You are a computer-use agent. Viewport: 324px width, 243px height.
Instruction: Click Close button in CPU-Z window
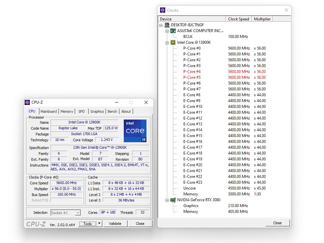coord(140,224)
